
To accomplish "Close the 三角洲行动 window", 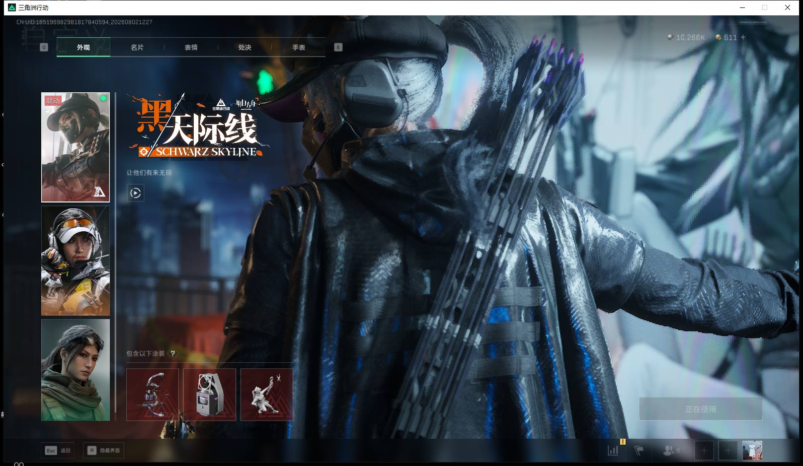I will [x=788, y=7].
